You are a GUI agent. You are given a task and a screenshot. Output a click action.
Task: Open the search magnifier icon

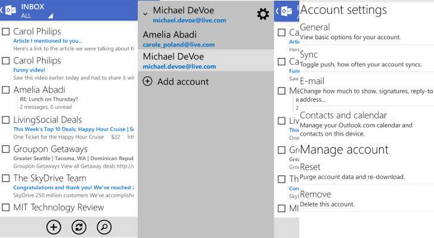pyautogui.click(x=104, y=227)
